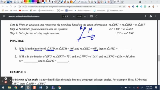Open the calculator tool
The image size is (160, 90).
coord(92,2)
